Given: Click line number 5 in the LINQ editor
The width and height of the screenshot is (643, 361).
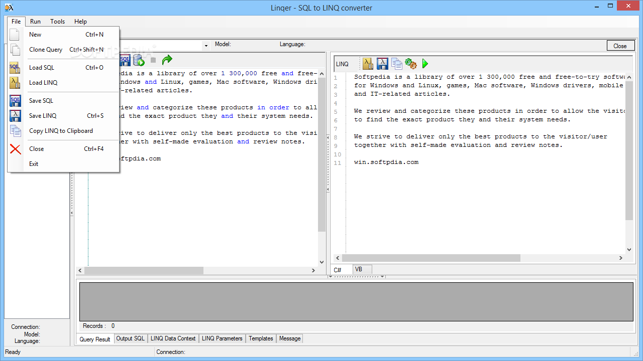Looking at the screenshot, I should tap(336, 111).
